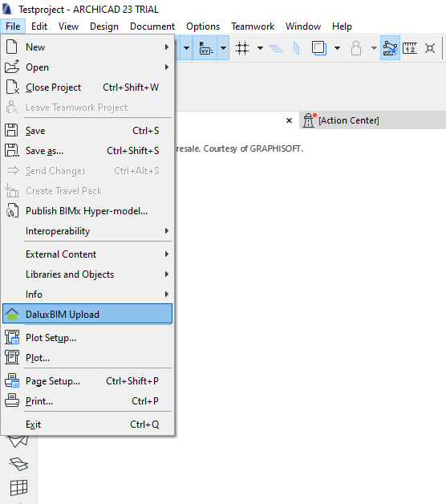The height and width of the screenshot is (504, 446).
Task: Choose Close Project from the File menu
Action: 87,87
